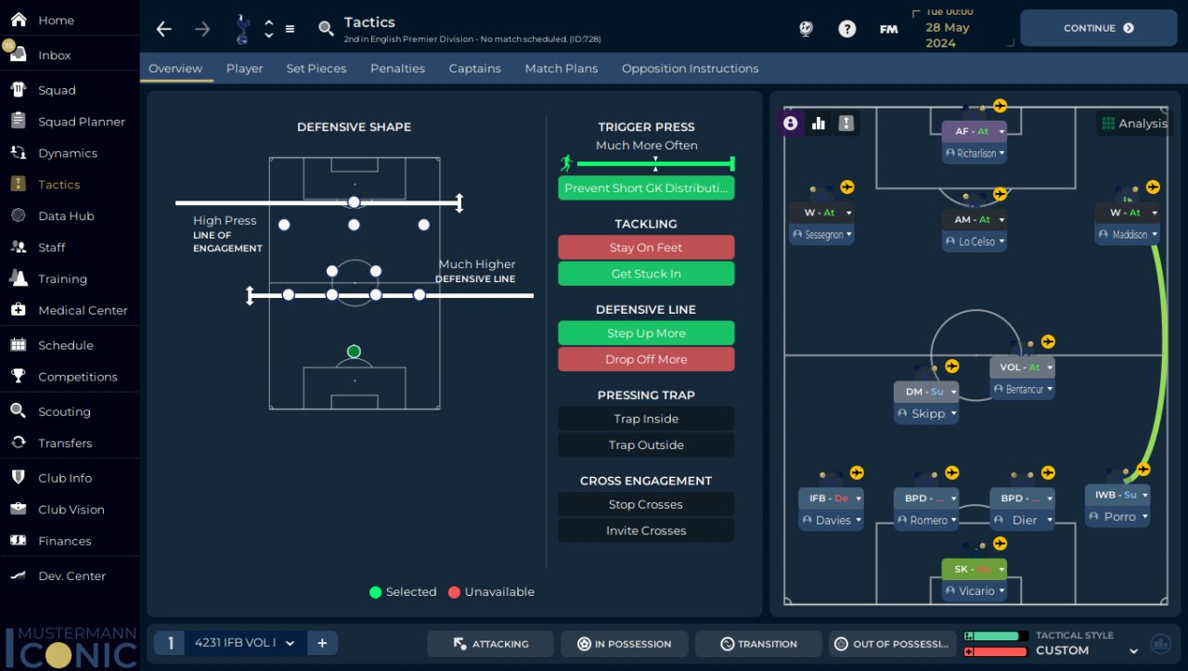The height and width of the screenshot is (671, 1188).
Task: Open the Out Of Possession instructions button
Action: pos(892,644)
